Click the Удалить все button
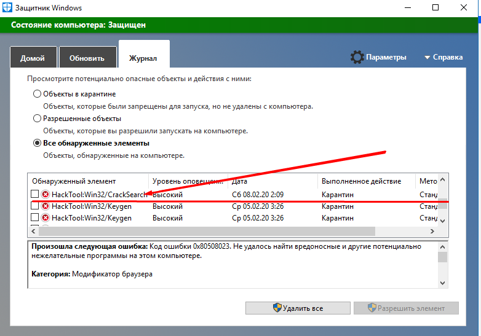481x336 pixels. [x=298, y=308]
